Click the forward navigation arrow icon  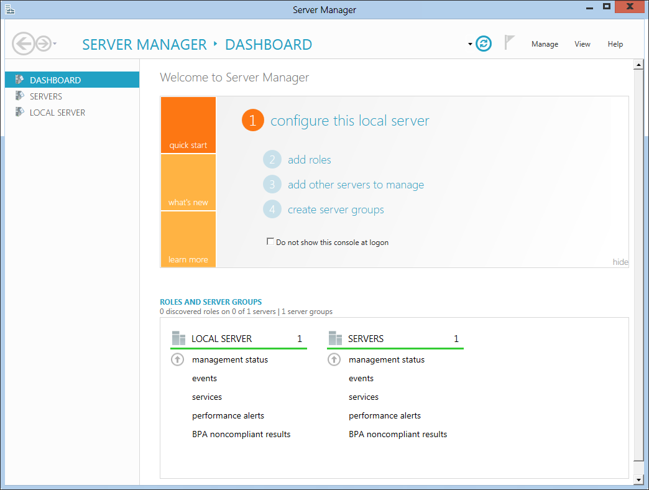[x=43, y=44]
